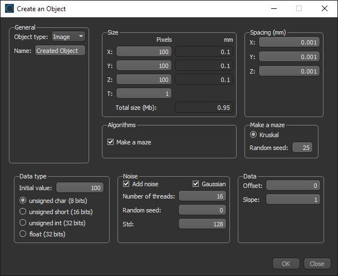
Task: Open the Object type dropdown
Action: (x=68, y=37)
